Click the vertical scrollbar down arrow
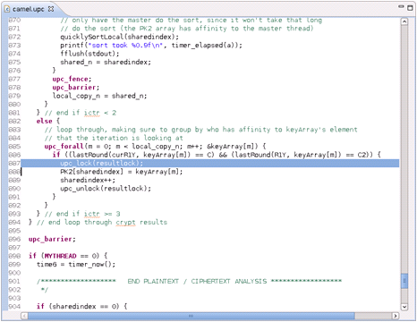Screen dimensions: 417x322 click(404, 306)
